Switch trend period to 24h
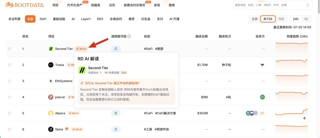Viewport: 320px width, 138px height. point(296,19)
